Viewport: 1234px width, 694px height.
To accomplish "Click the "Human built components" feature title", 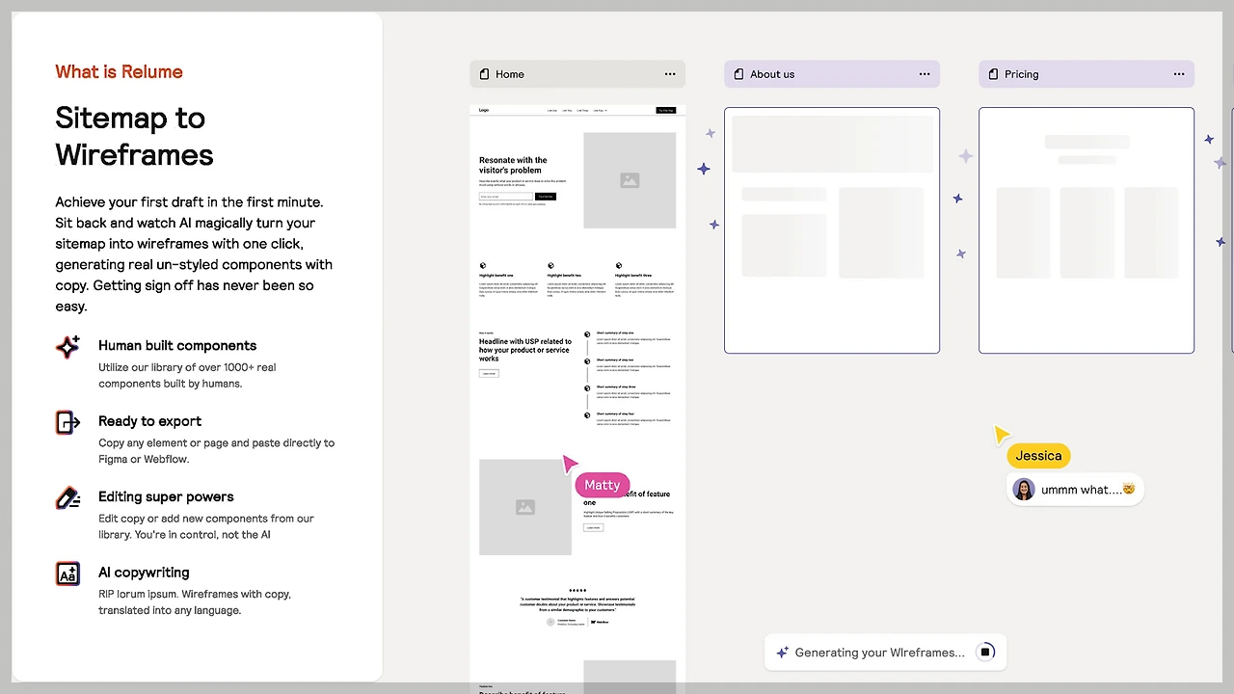I will coord(177,345).
